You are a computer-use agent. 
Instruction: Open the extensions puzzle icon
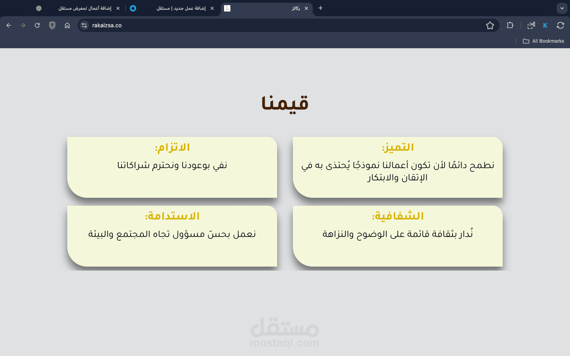click(x=510, y=25)
